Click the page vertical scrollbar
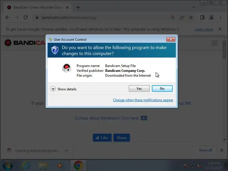 pos(224,49)
